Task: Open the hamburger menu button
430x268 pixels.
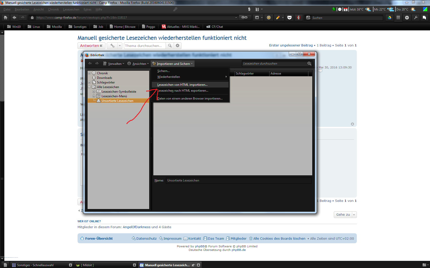Action: pyautogui.click(x=398, y=18)
